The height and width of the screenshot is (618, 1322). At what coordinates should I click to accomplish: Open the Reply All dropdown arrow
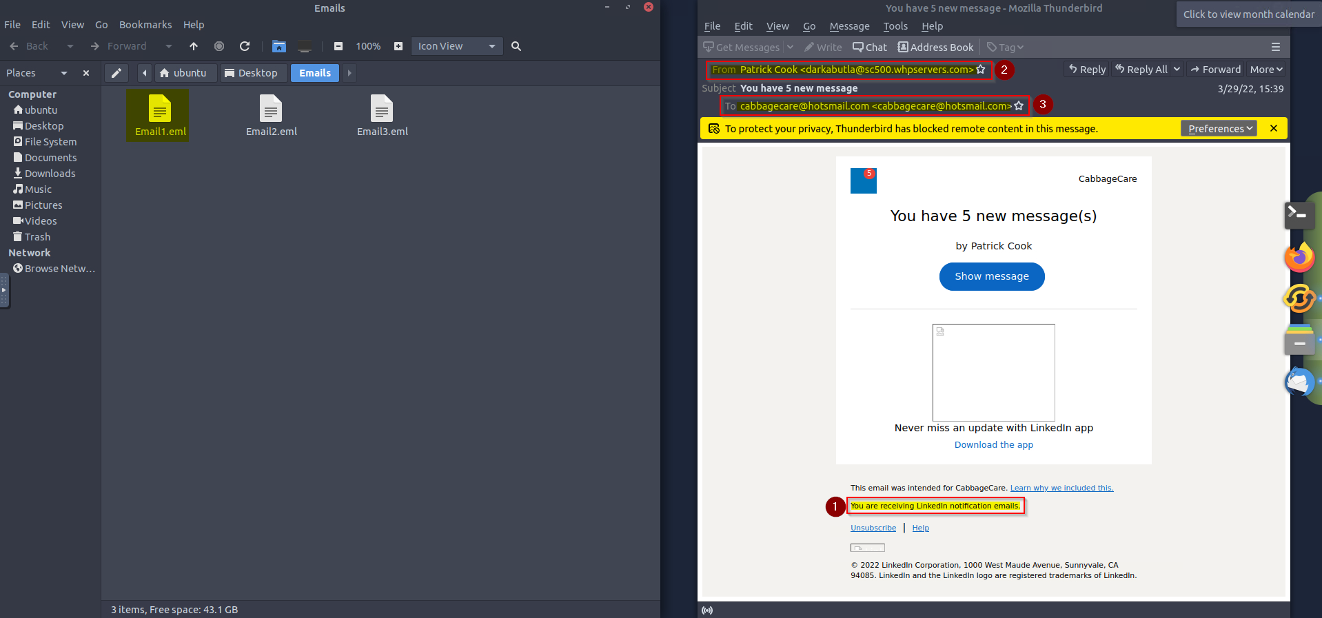tap(1177, 70)
